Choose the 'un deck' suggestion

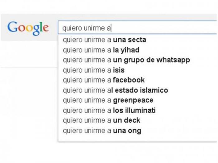[102, 120]
